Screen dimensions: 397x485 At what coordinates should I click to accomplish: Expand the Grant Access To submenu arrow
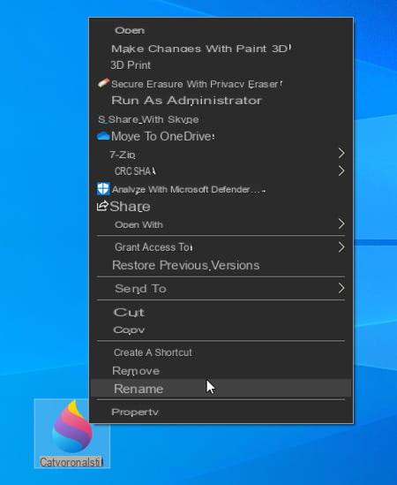click(341, 247)
